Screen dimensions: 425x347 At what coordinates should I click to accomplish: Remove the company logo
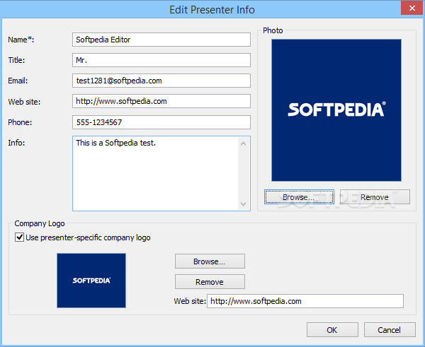click(210, 282)
